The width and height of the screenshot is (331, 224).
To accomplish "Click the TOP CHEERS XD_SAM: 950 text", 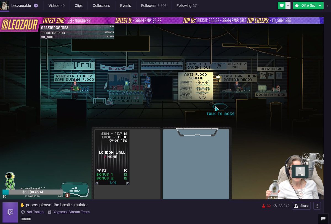I will [x=269, y=20].
